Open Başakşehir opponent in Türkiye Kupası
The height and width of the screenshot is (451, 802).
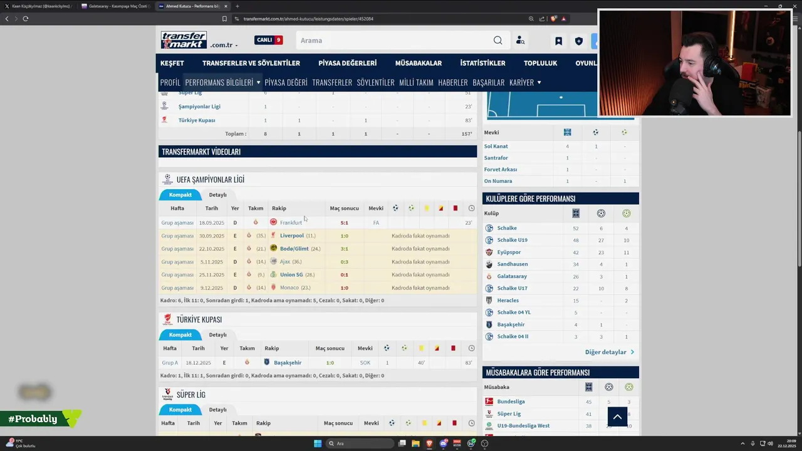(288, 363)
